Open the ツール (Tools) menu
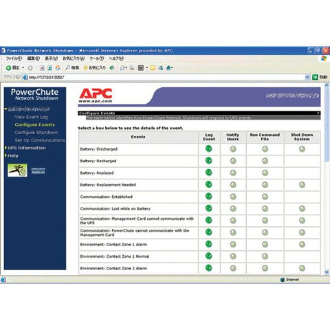This screenshot has height=330, width=330. (x=97, y=58)
